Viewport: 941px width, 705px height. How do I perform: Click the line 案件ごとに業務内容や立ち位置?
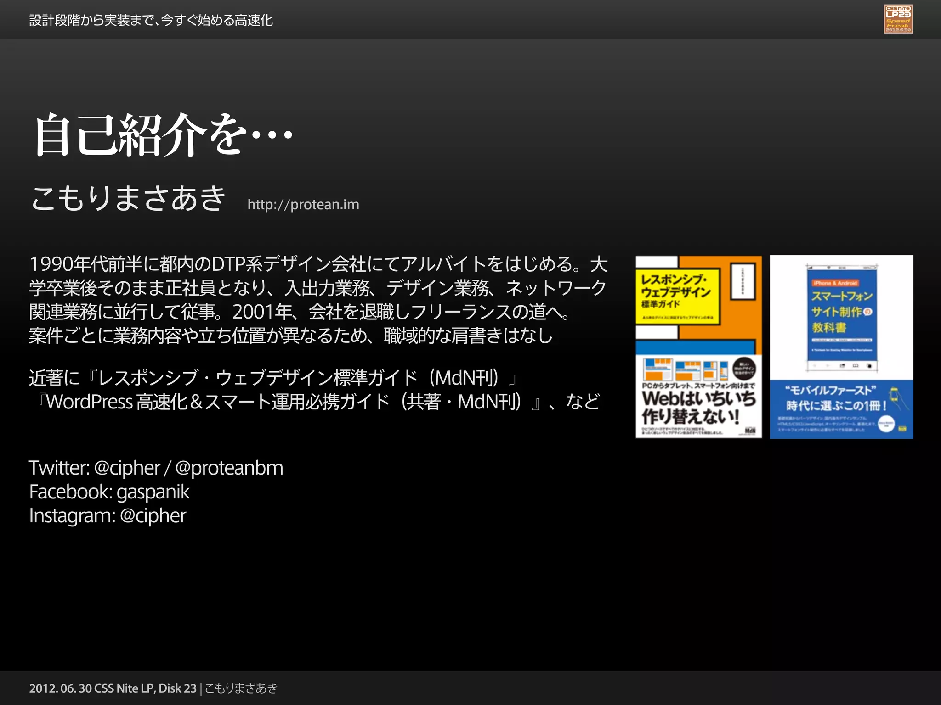(291, 336)
